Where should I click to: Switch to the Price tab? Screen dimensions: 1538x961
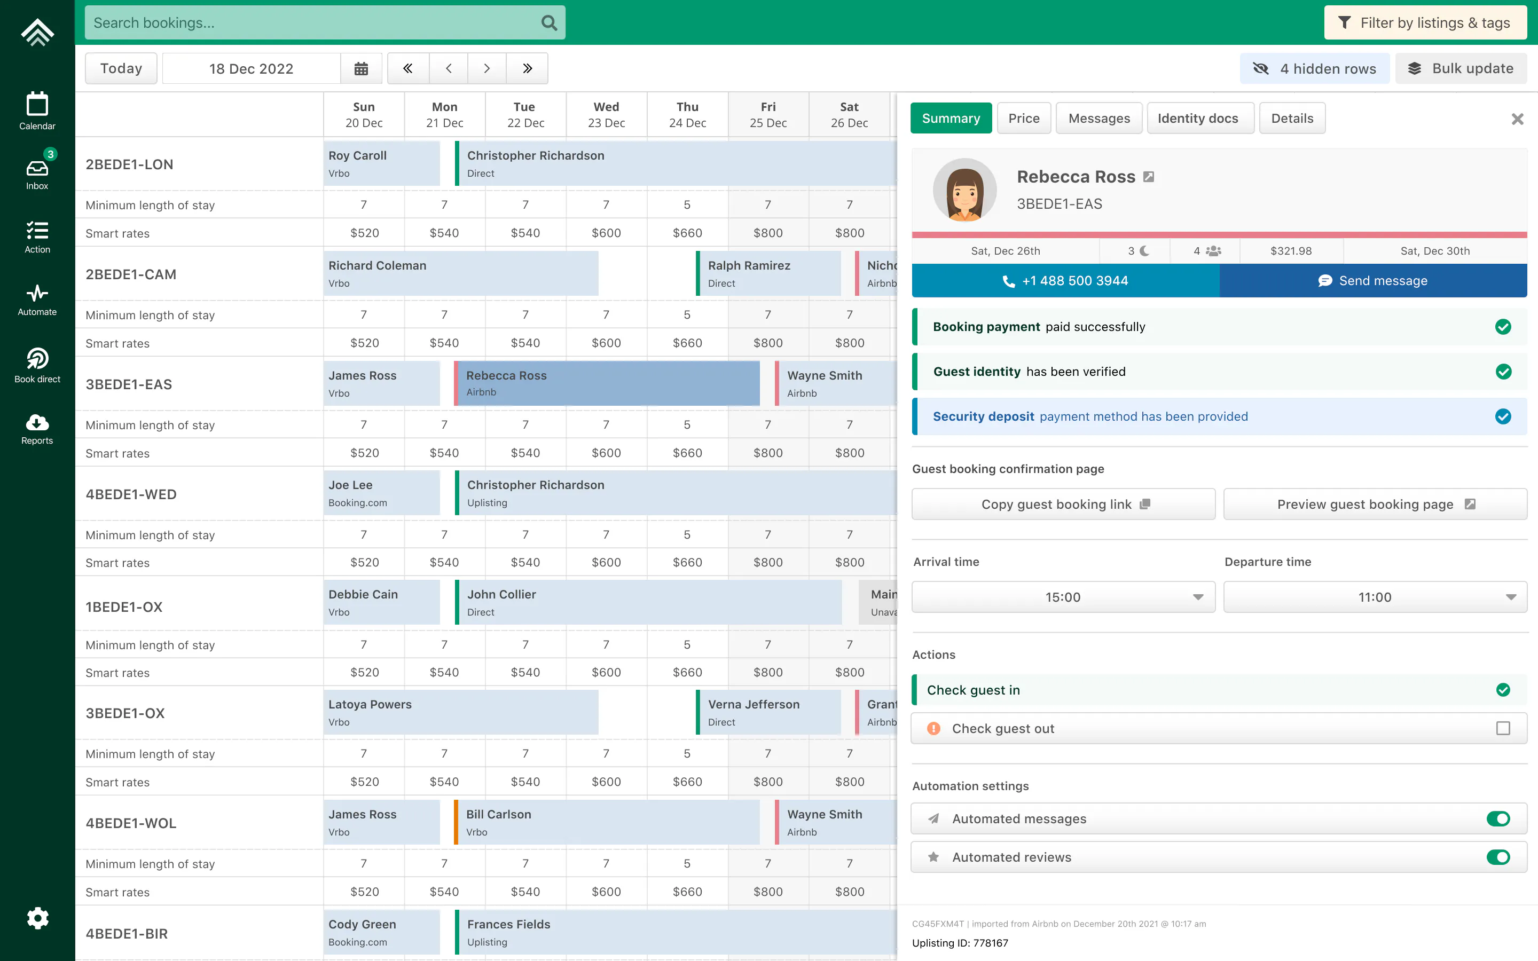point(1024,118)
